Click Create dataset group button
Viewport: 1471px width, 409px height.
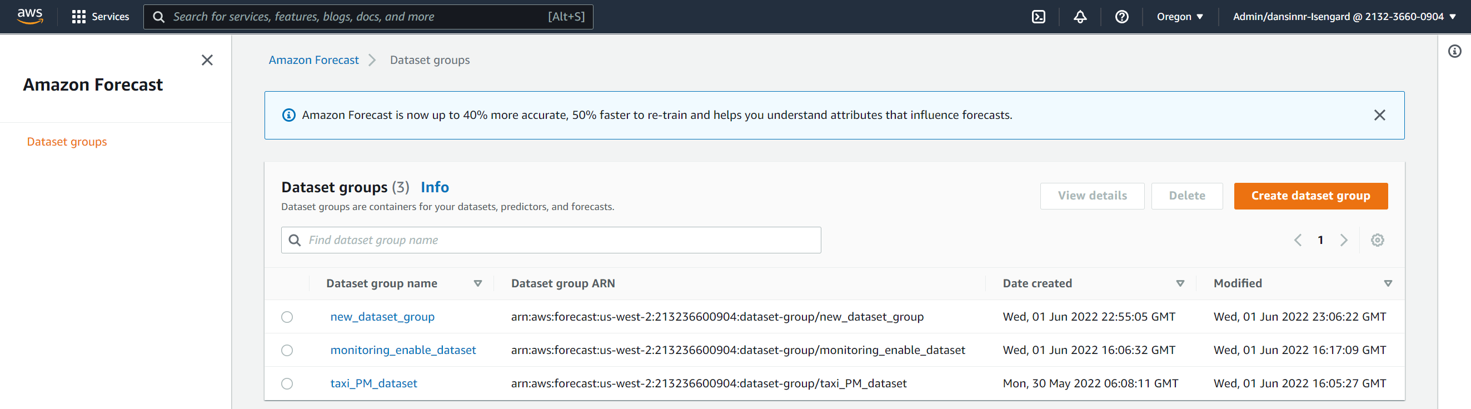pos(1310,196)
